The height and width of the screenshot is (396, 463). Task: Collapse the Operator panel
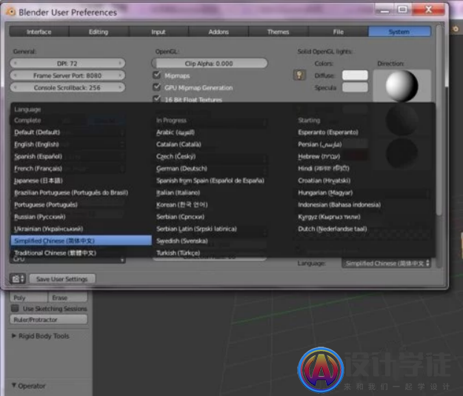coord(29,386)
